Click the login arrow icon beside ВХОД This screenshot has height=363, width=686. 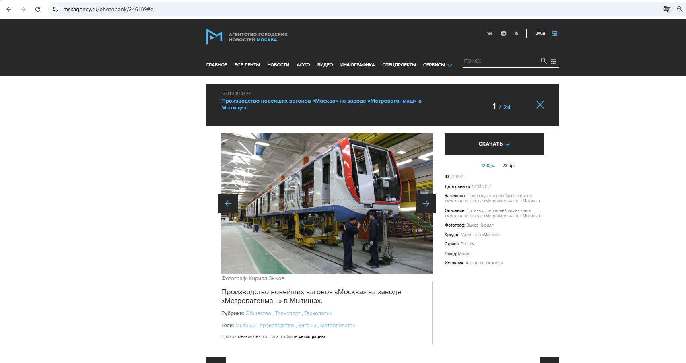[555, 33]
